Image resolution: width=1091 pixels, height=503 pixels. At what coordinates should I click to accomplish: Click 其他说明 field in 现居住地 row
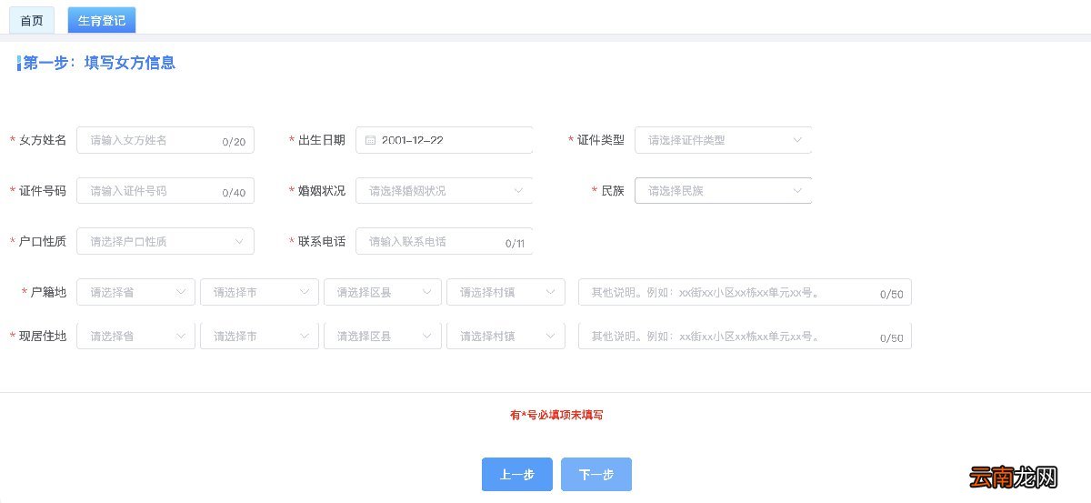(x=745, y=336)
